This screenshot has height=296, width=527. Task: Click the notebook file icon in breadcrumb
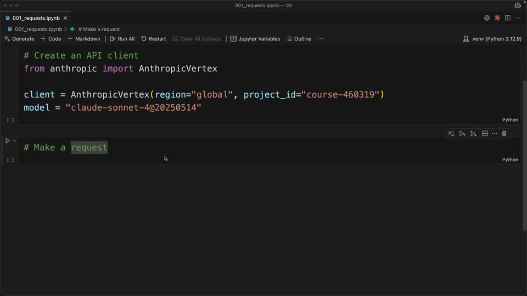10,29
